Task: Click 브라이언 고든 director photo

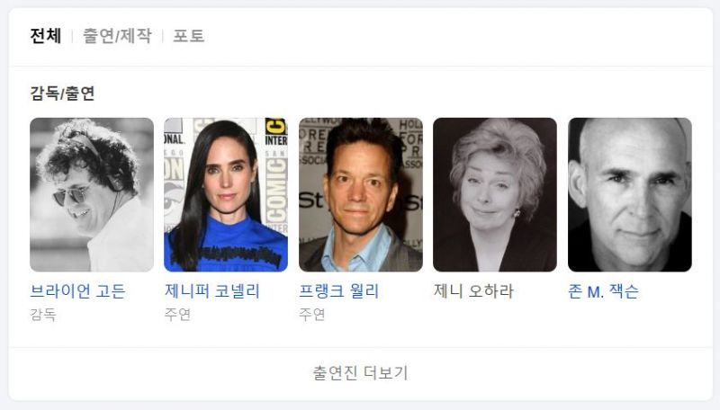Action: (92, 194)
